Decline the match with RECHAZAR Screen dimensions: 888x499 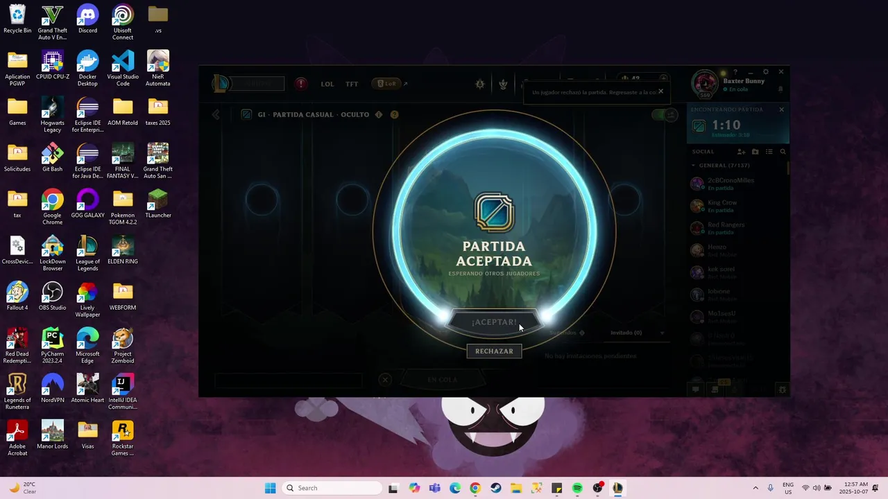tap(494, 351)
